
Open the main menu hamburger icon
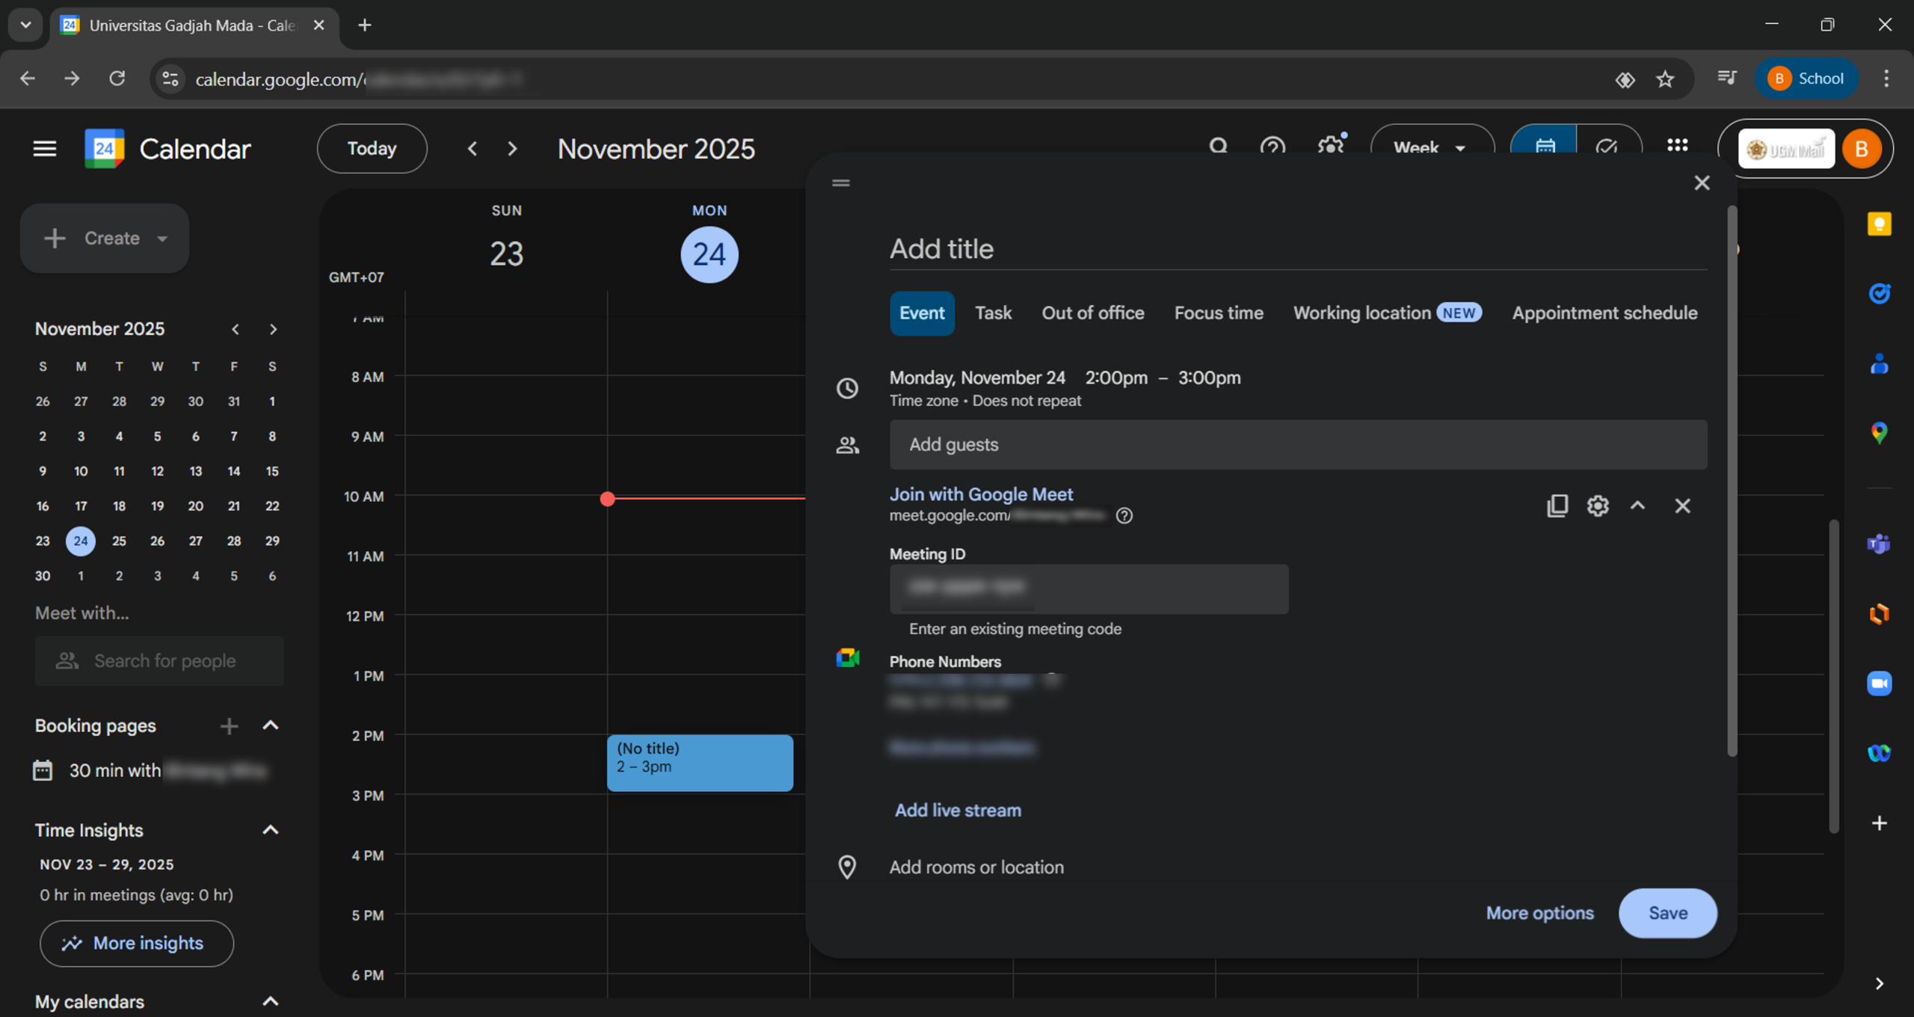(45, 148)
